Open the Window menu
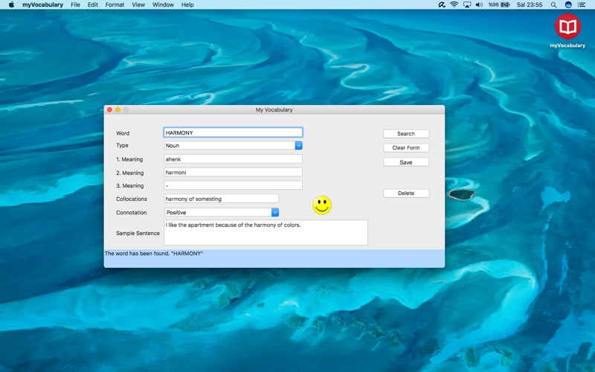This screenshot has height=372, width=595. click(x=163, y=4)
